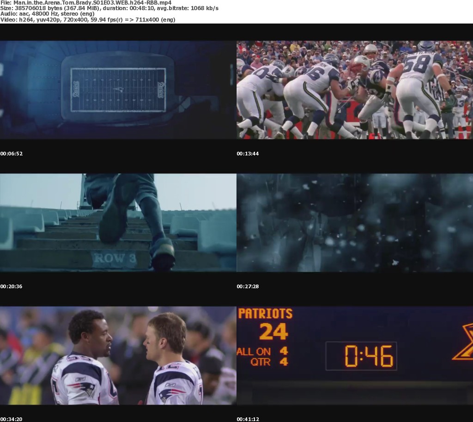Open the thumbnail of two Patriots players talking
The image size is (473, 422).
pos(118,356)
